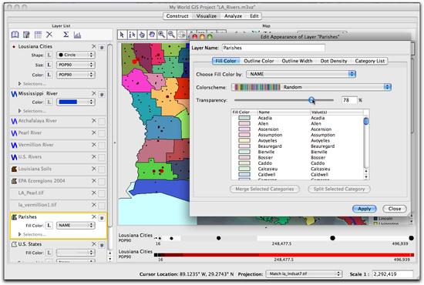Image resolution: width=424 pixels, height=285 pixels.
Task: Remove the Atchafalaya River layer with its X
Action: tap(94, 121)
